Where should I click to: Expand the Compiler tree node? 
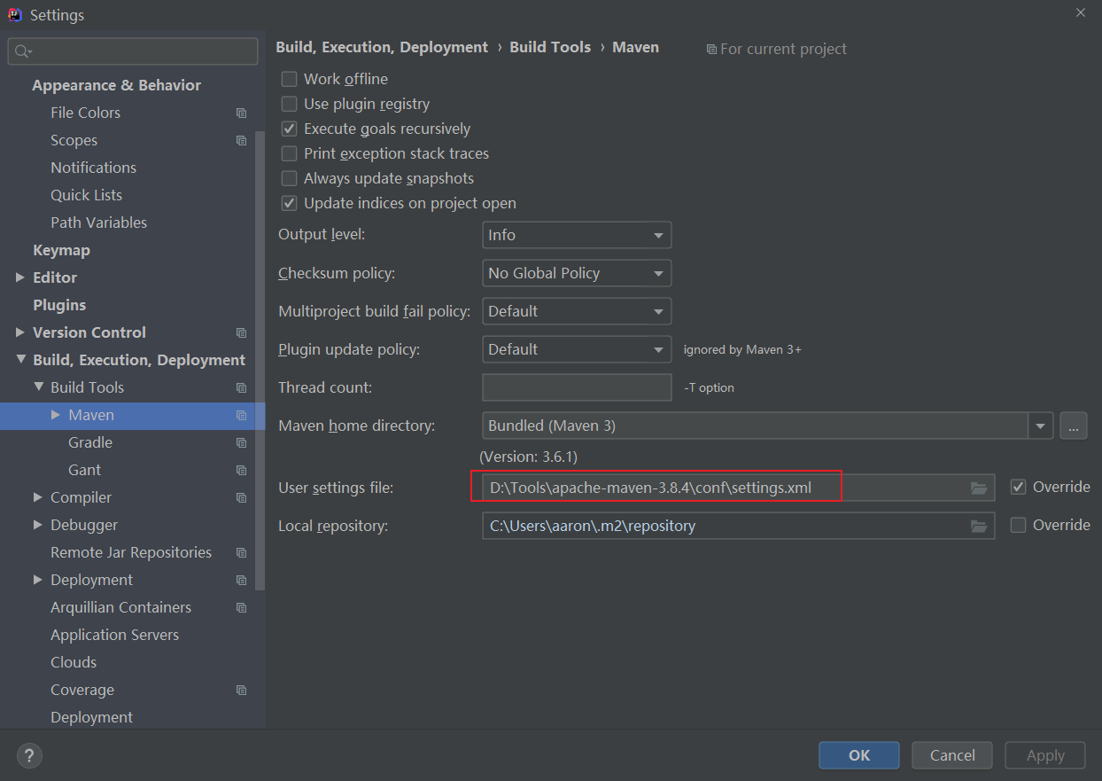pos(38,497)
